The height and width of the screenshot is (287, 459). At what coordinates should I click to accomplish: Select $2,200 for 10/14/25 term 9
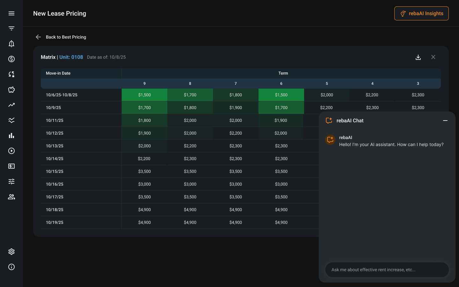pyautogui.click(x=144, y=159)
